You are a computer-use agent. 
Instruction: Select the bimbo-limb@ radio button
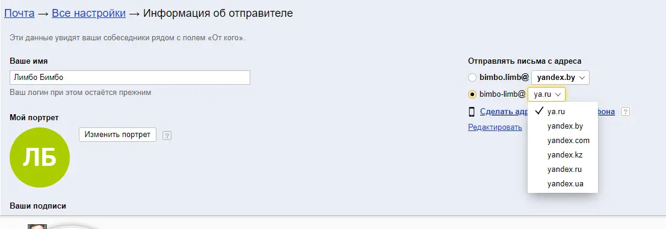472,94
